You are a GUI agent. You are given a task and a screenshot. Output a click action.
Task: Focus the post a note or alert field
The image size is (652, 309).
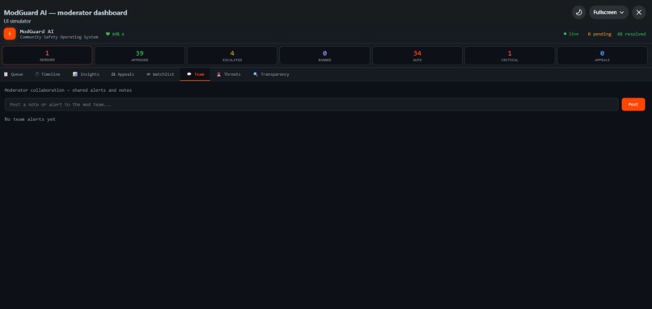(311, 105)
